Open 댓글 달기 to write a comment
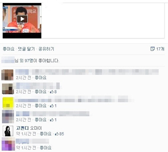Image resolution: width=168 pixels, height=152 pixels. tap(26, 49)
